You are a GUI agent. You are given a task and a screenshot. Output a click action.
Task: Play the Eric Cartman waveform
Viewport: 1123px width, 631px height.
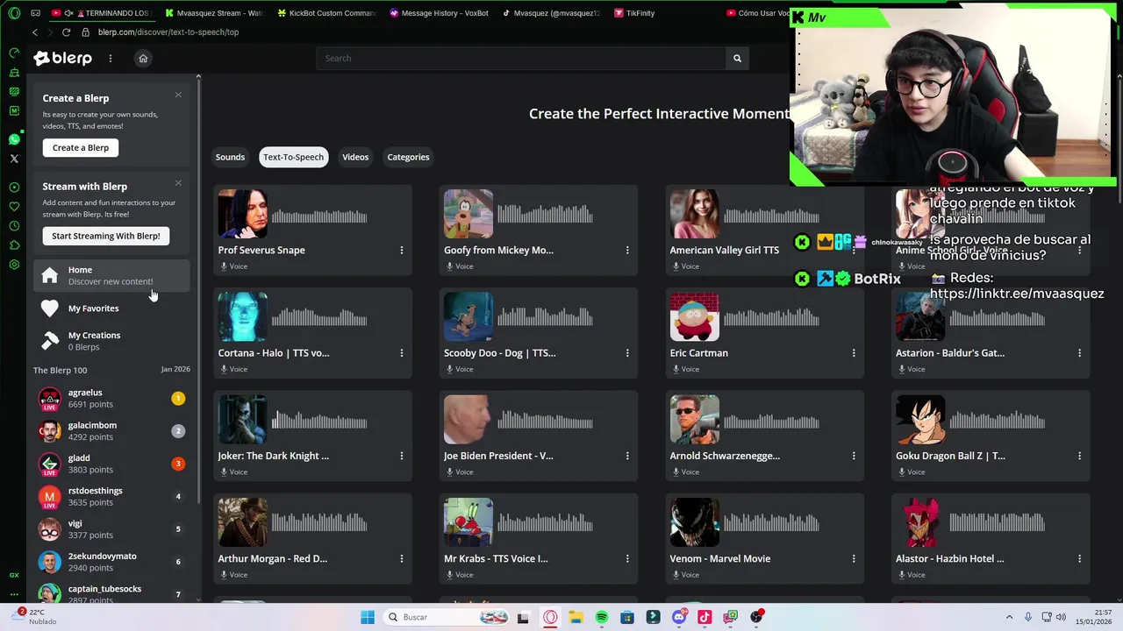click(x=771, y=318)
